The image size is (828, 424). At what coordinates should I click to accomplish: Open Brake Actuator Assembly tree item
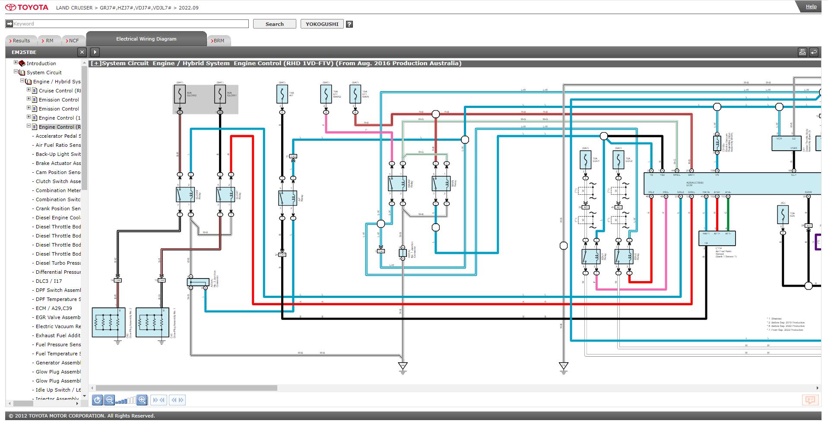point(58,163)
